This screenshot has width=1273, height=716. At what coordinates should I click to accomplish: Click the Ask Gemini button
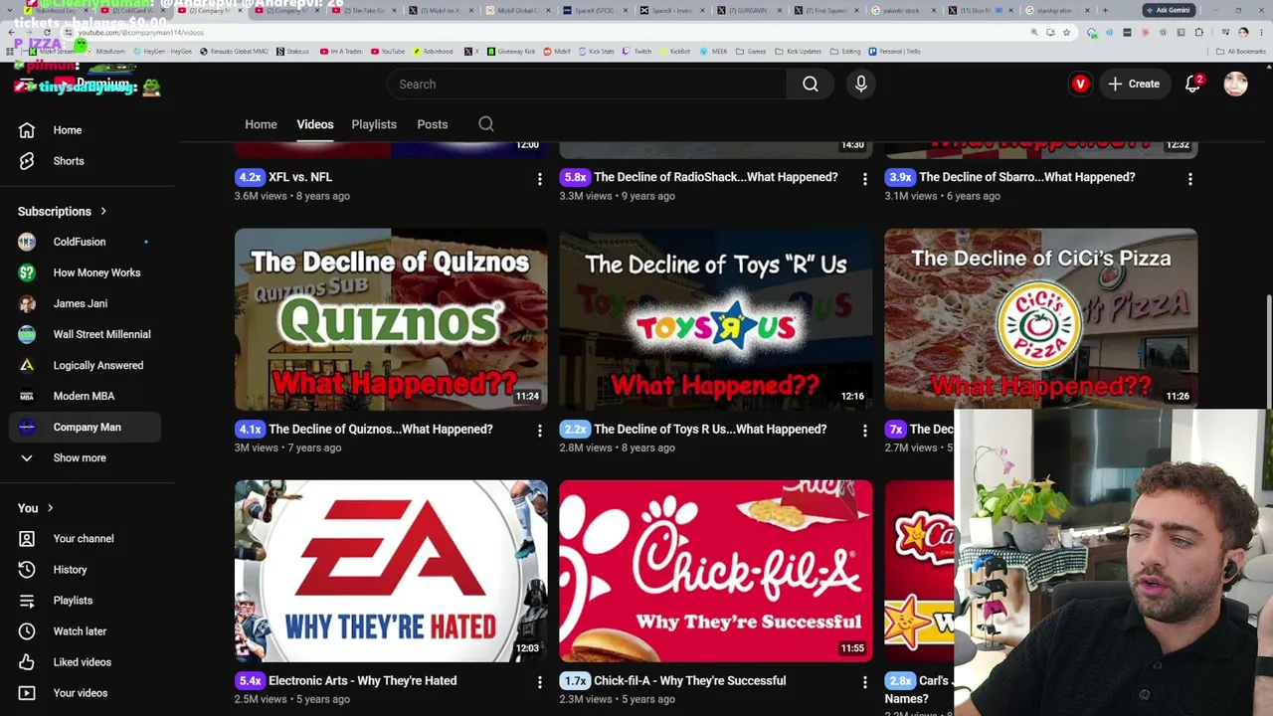1168,10
